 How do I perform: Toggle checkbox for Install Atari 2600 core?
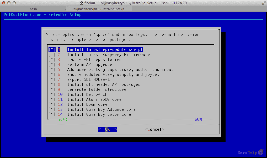tap(52, 99)
